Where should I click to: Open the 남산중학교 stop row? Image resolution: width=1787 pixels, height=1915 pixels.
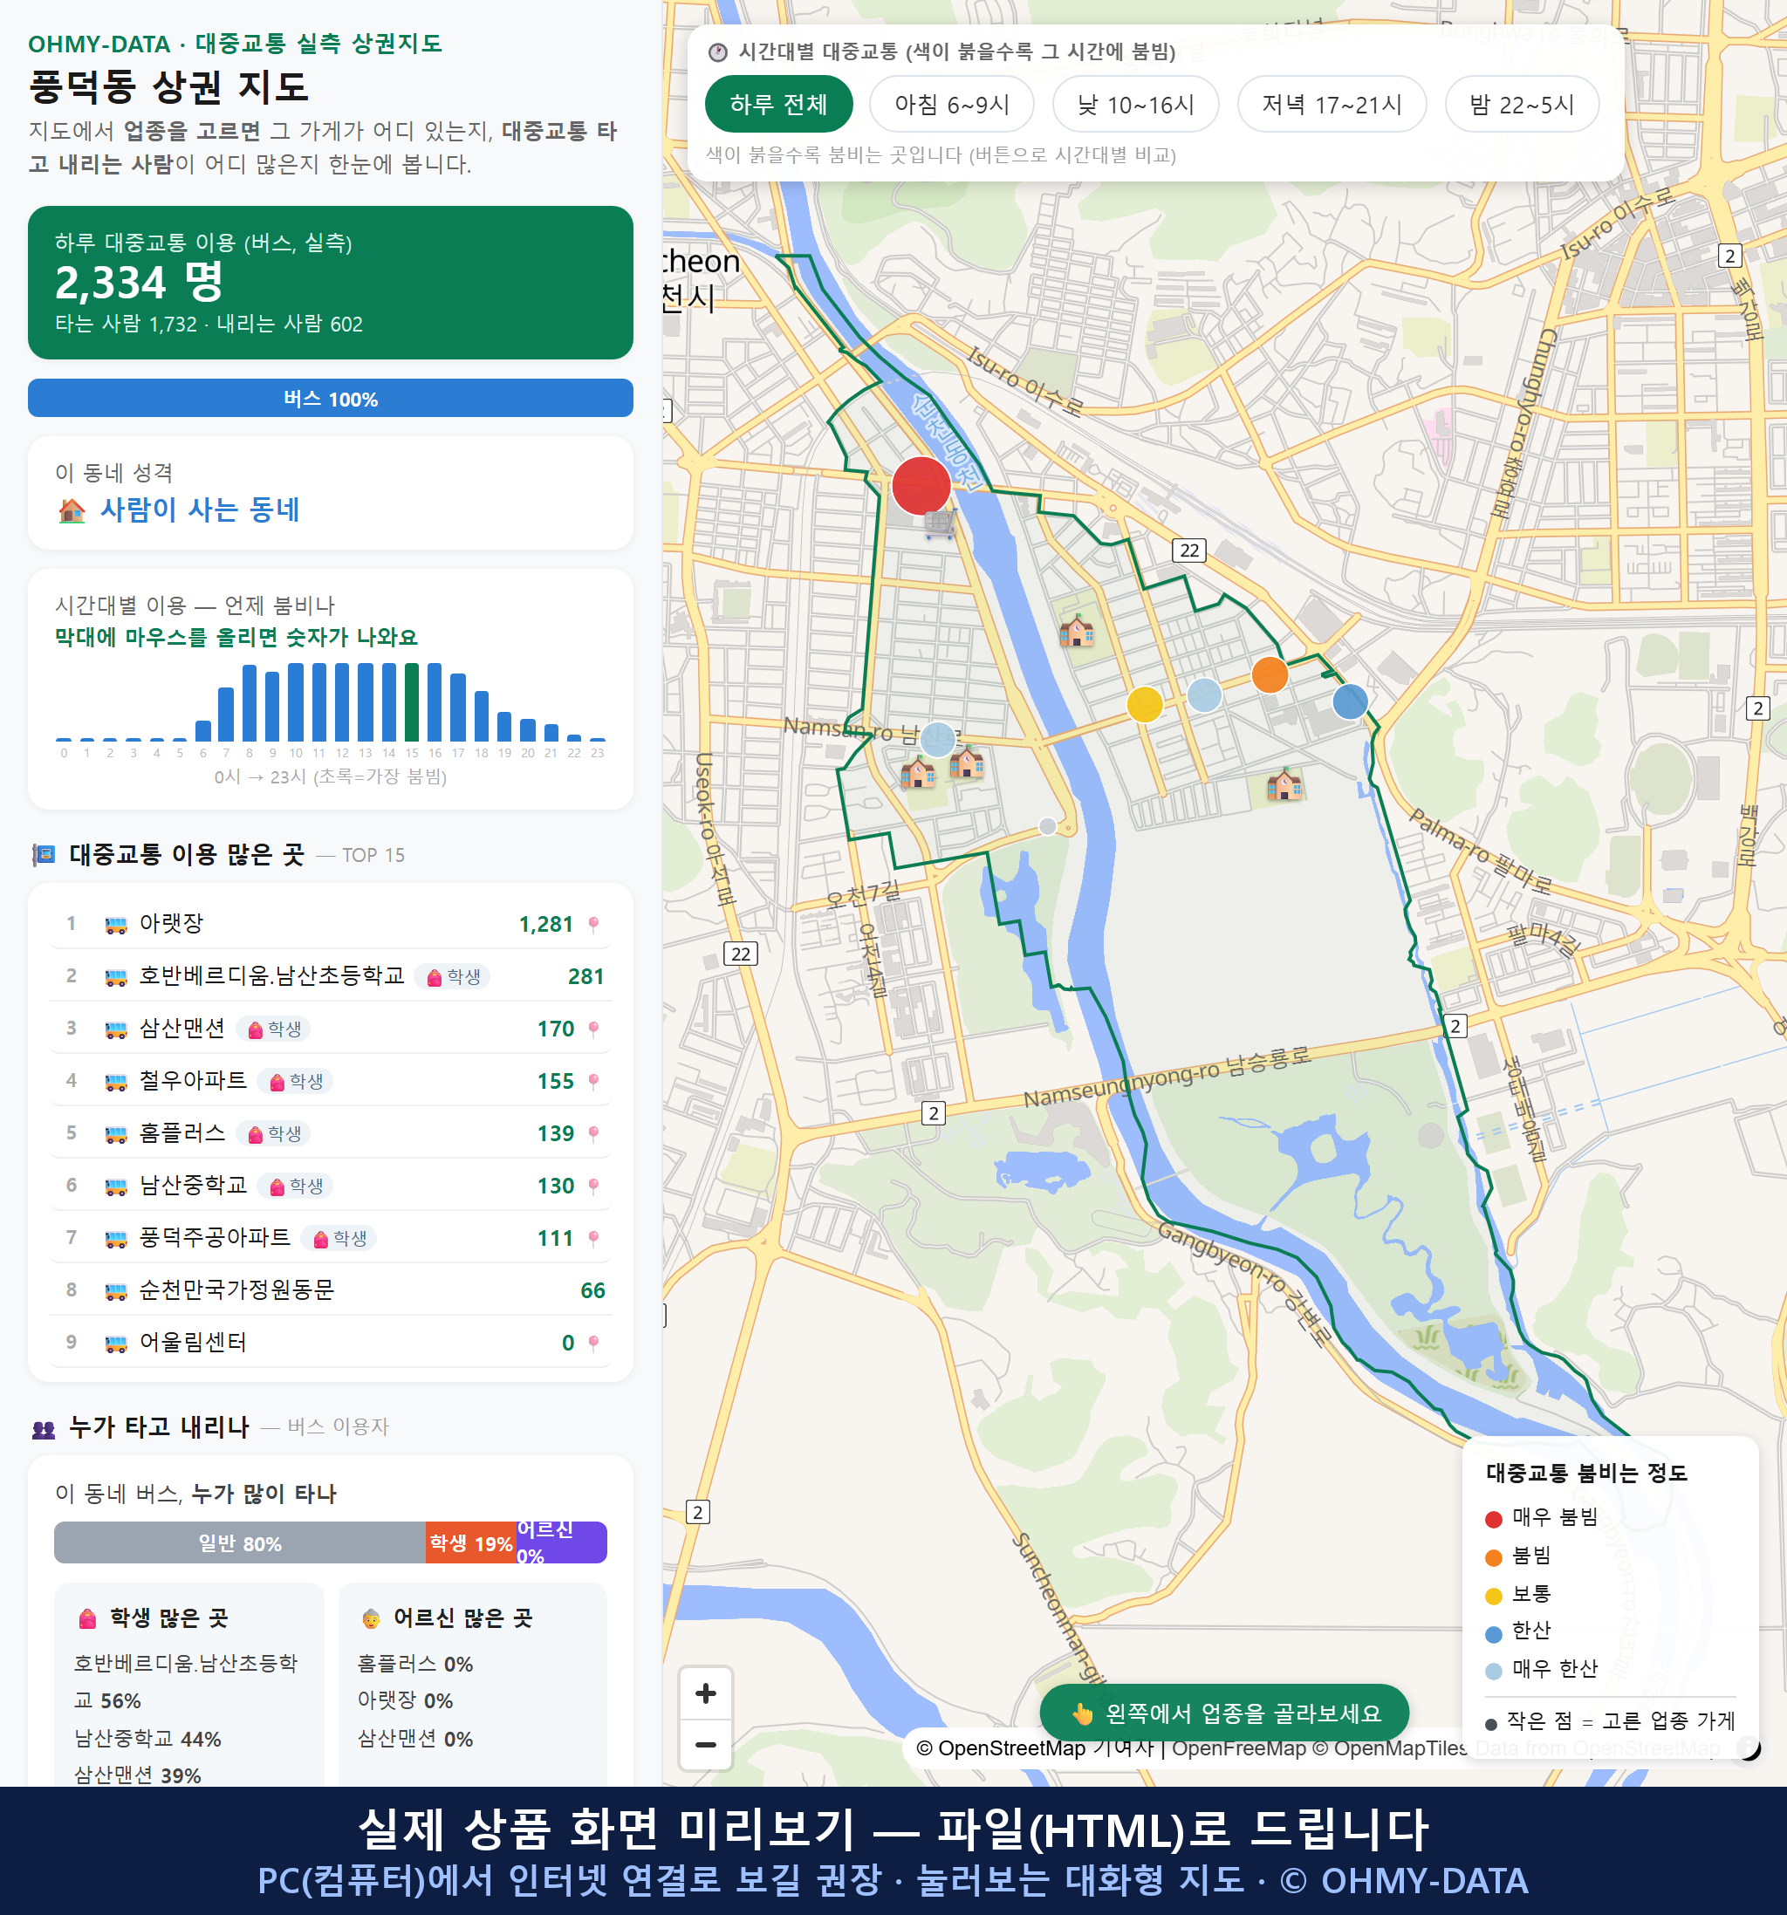pos(331,1186)
